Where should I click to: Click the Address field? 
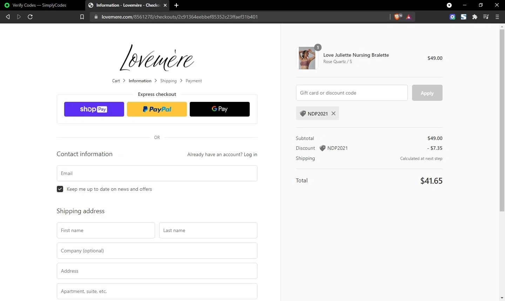[157, 271]
